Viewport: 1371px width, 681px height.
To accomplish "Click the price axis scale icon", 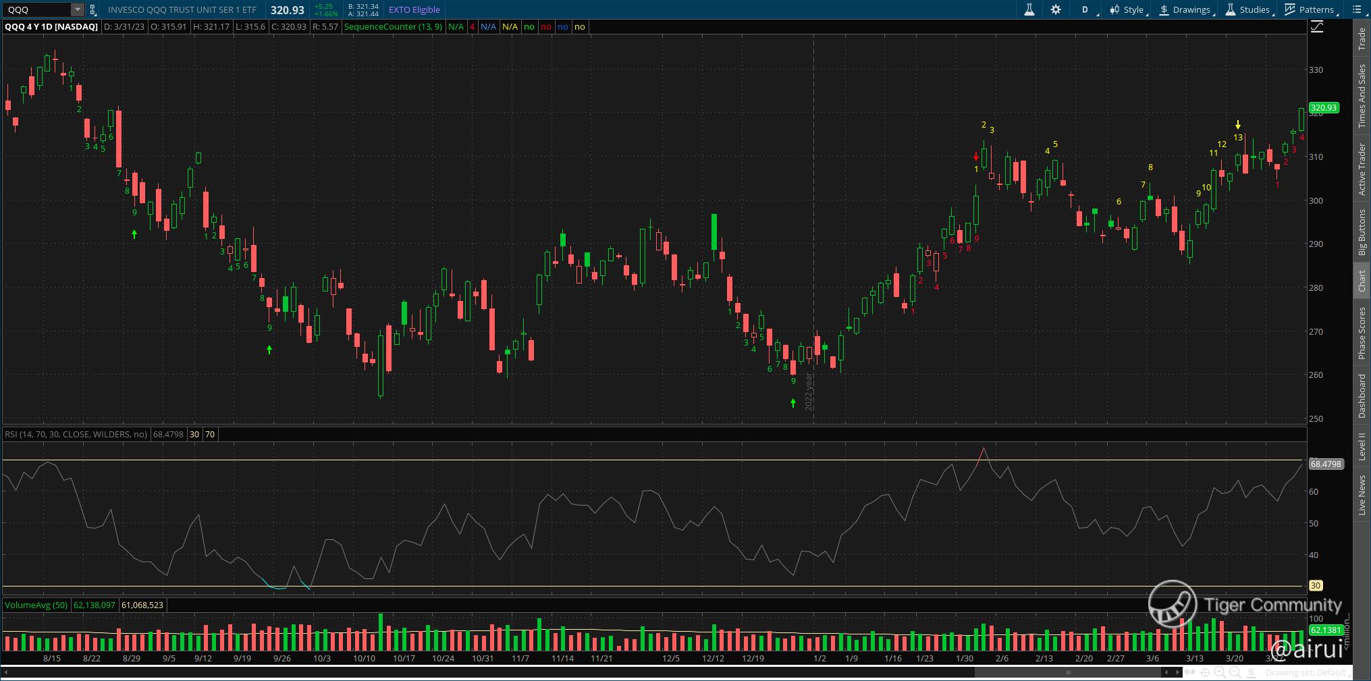I will click(x=1317, y=27).
